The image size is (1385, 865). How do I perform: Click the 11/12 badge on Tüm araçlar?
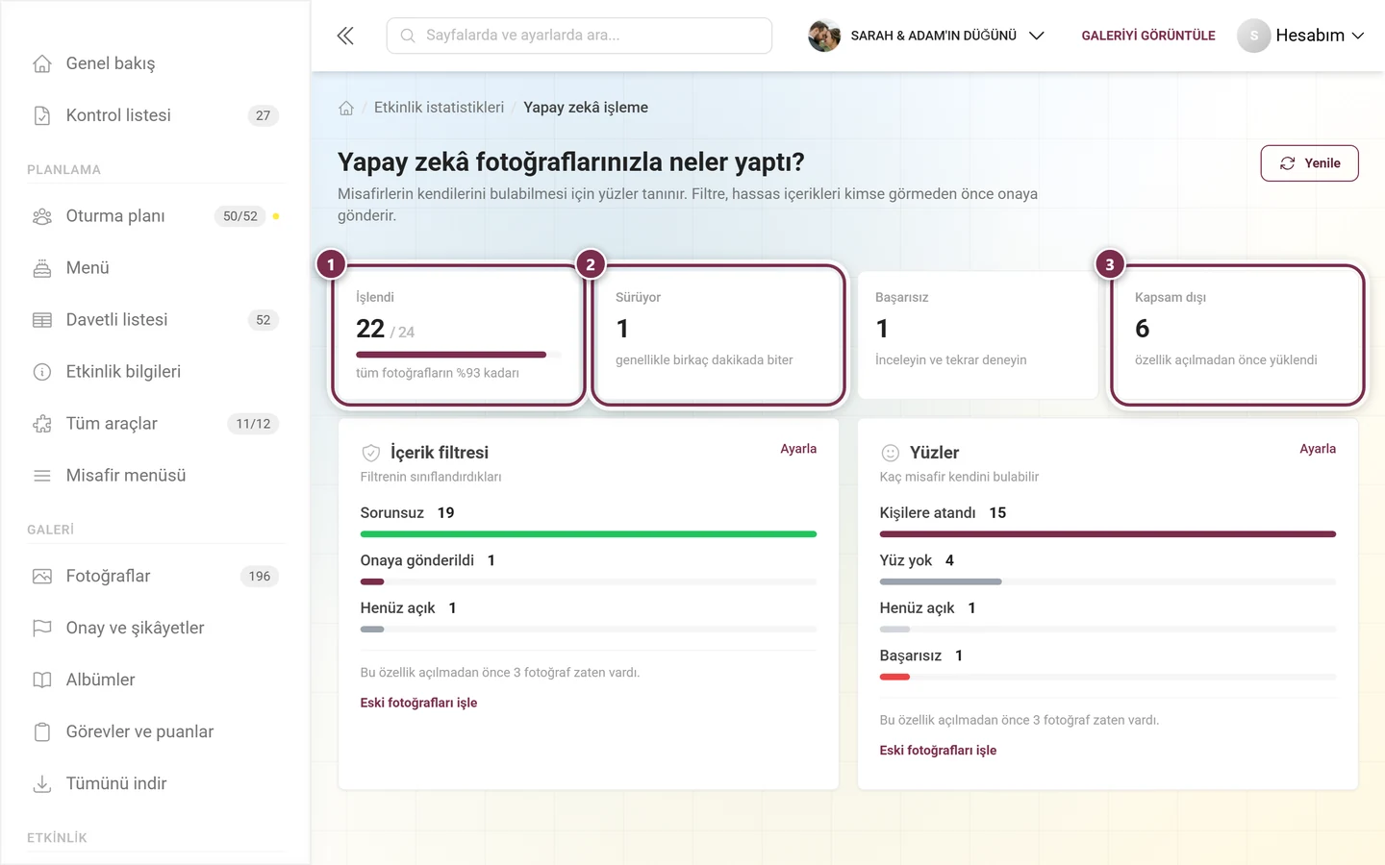(253, 424)
